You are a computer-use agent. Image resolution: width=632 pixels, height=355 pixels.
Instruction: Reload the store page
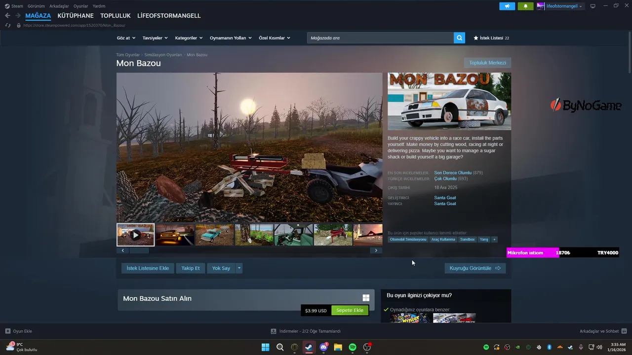click(8, 25)
